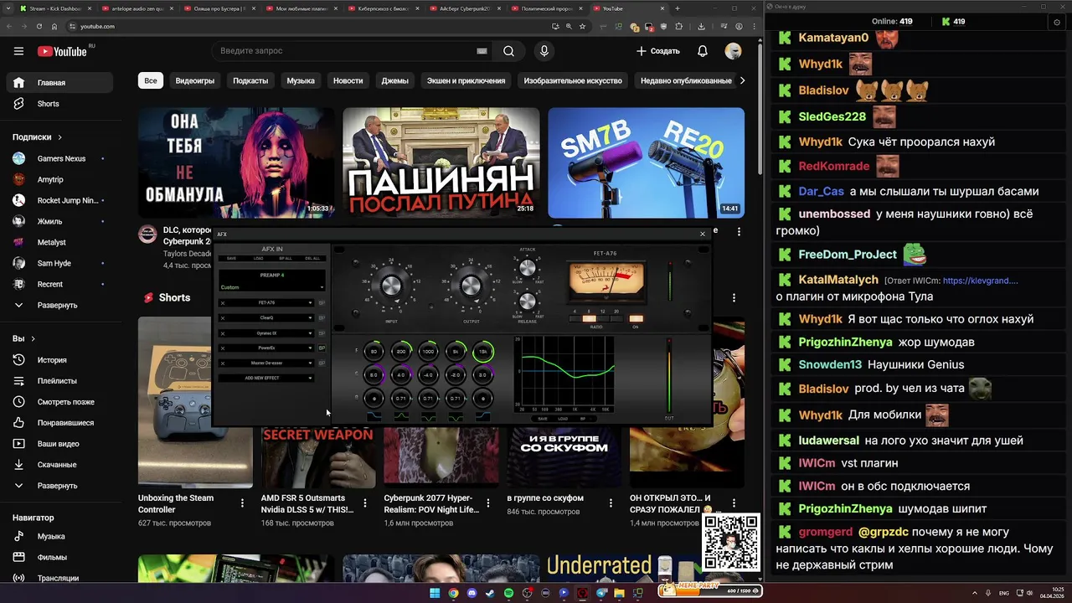Open the YouTube hamburger guide menu

[18, 51]
